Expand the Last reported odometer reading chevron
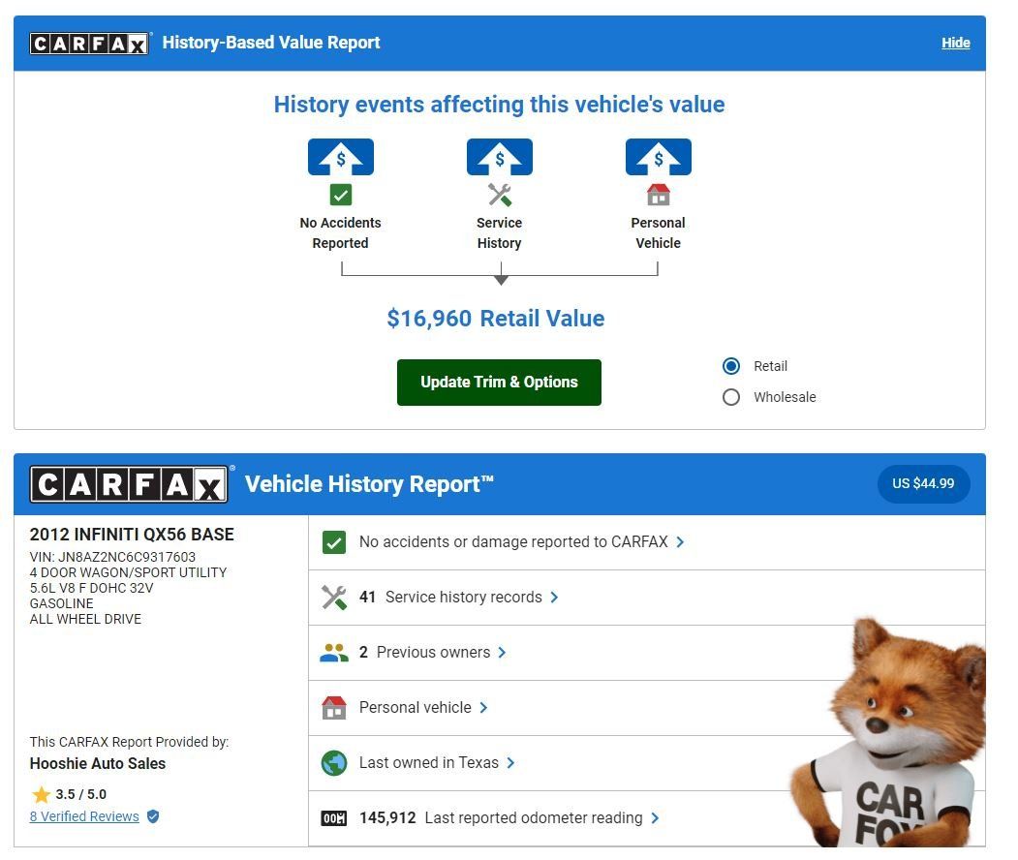Image resolution: width=1018 pixels, height=860 pixels. [x=655, y=818]
